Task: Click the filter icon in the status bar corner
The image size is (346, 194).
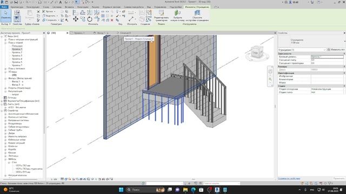Action: (330, 183)
